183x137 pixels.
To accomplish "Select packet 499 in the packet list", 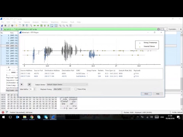I will (x=9, y=46).
